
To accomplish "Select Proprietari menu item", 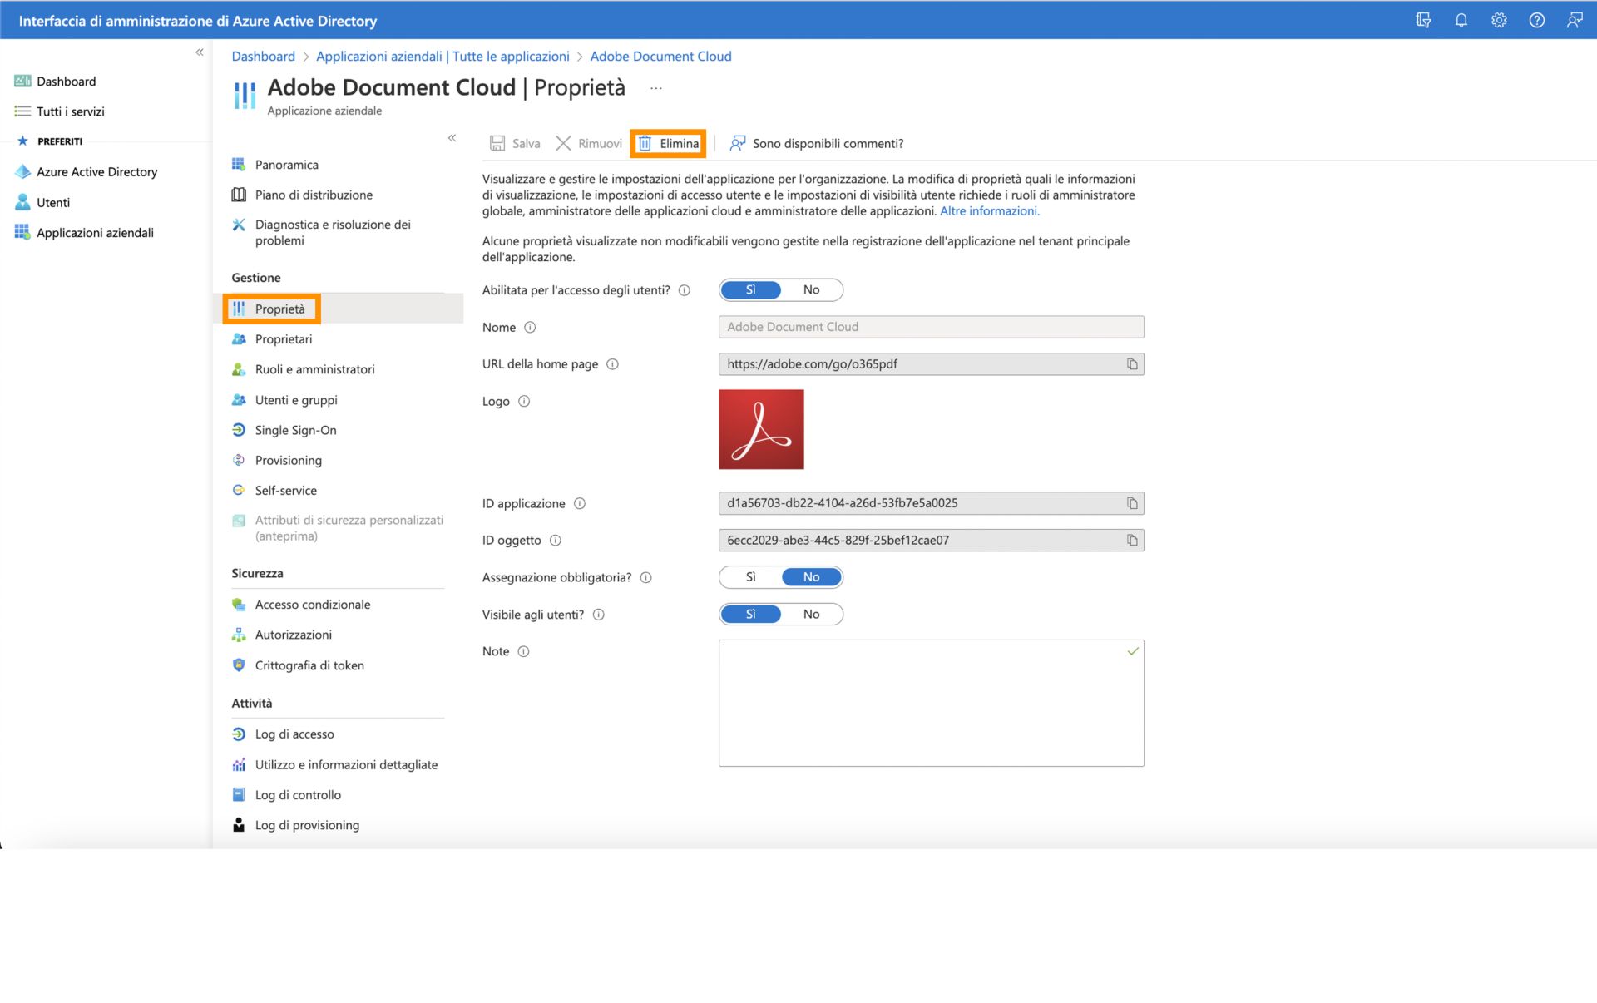I will coord(283,339).
